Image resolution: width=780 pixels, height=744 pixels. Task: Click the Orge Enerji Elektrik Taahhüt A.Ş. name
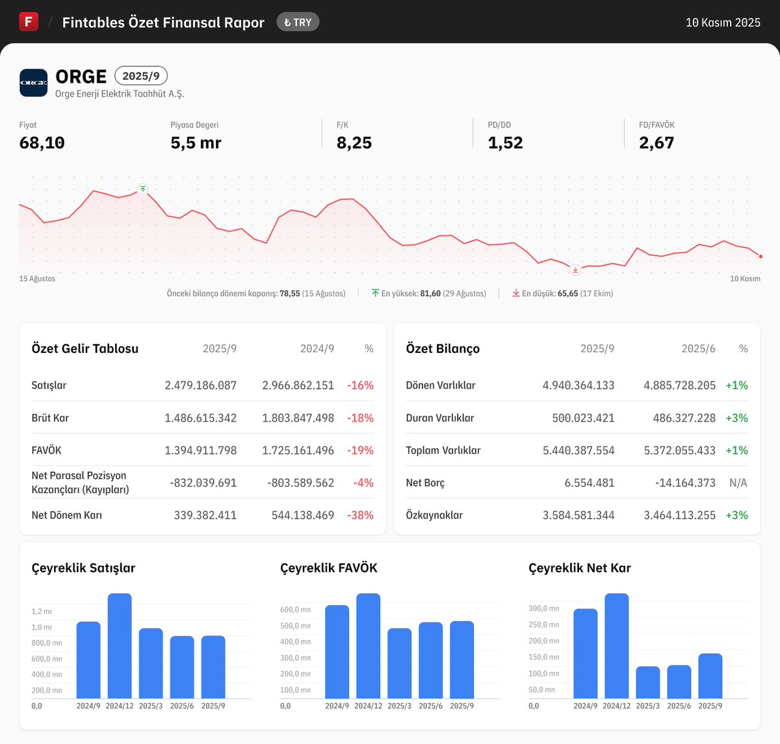(120, 94)
